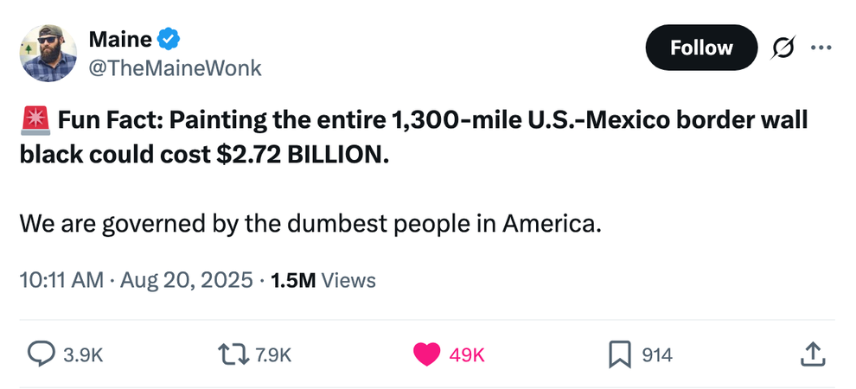Click the display name "Maine"

[x=120, y=39]
